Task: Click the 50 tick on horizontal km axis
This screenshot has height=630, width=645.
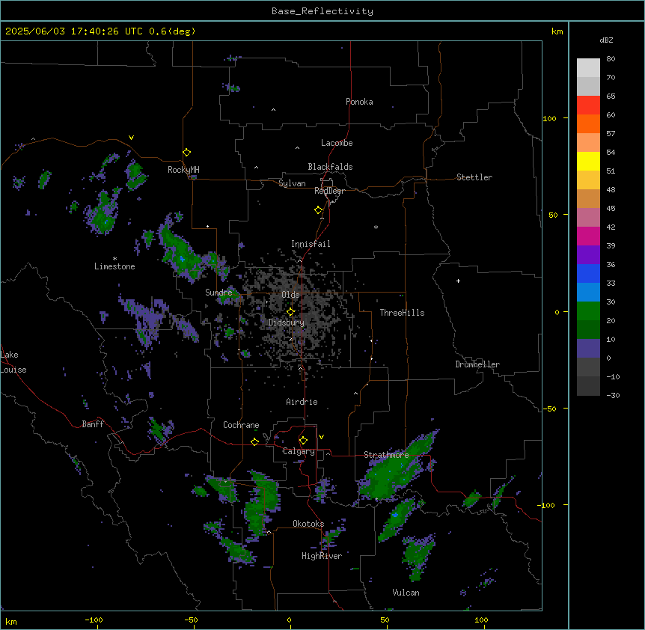Action: click(x=385, y=620)
